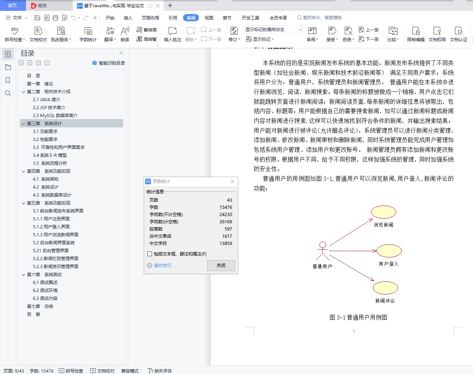The height and width of the screenshot is (374, 473).
Task: Open the 比较 compare documents tool
Action: [x=393, y=34]
